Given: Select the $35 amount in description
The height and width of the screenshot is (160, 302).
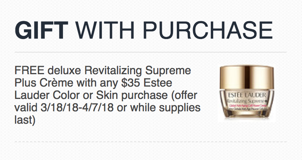Looking at the screenshot, I should click(131, 83).
